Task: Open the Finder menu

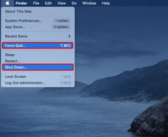Action: (21, 3)
